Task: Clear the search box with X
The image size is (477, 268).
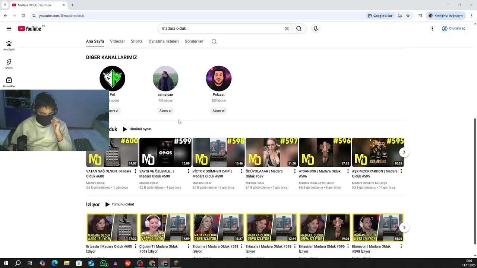Action: (x=287, y=29)
